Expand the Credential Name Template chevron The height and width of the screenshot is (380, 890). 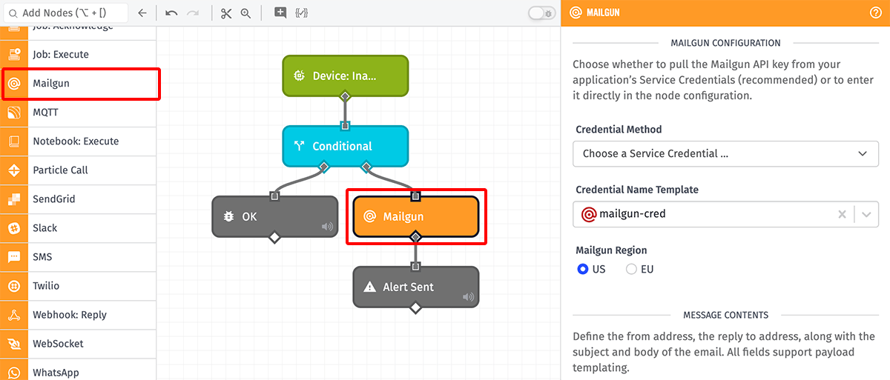(866, 215)
